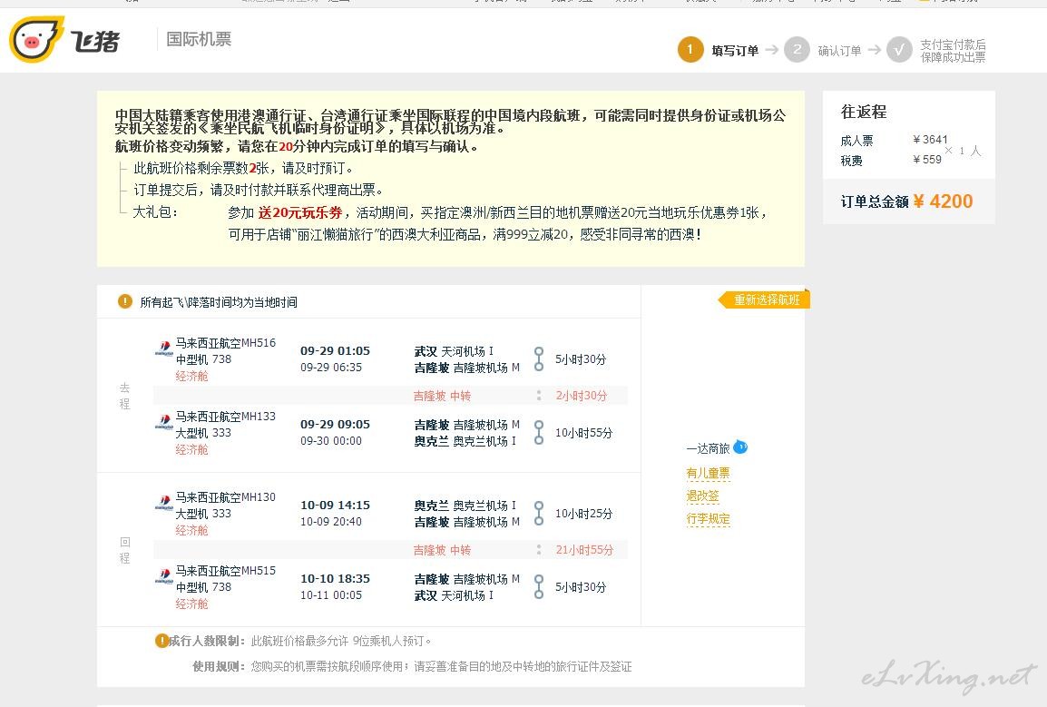Click the orange warning icon beside 所有起飞\降落时间

pos(125,301)
